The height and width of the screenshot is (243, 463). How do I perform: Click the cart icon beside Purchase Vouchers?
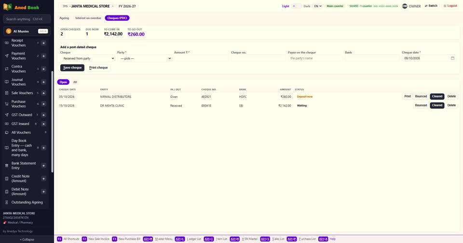6,104
